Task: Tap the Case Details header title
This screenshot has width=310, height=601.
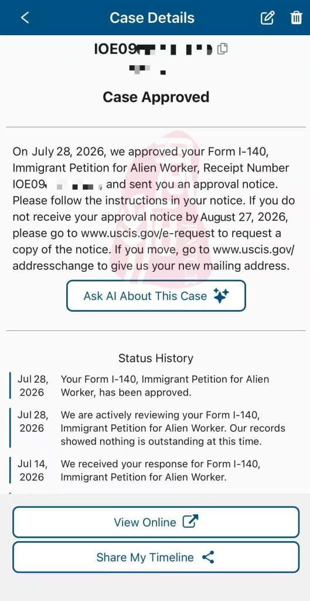Action: [152, 18]
